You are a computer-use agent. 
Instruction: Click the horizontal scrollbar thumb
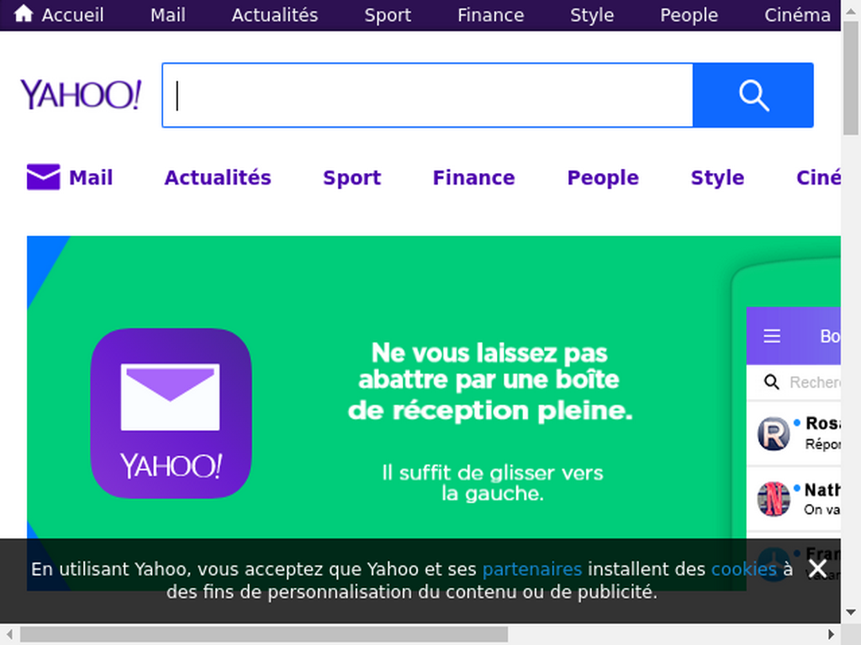click(x=264, y=635)
